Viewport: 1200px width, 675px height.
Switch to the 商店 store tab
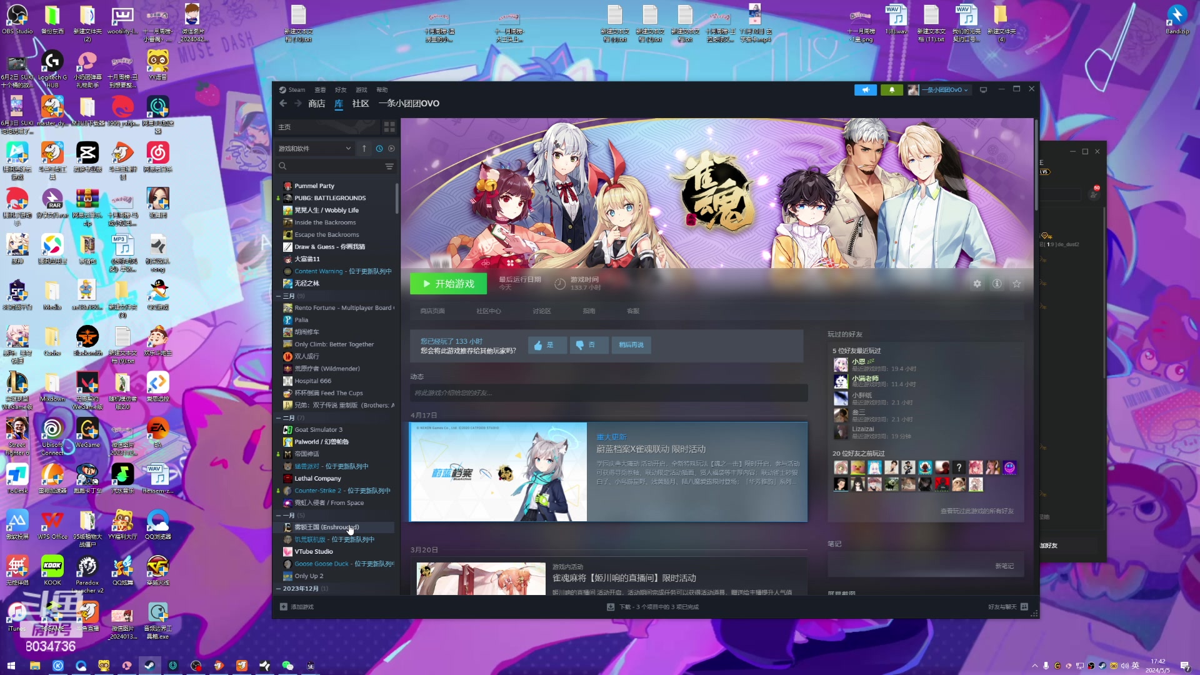[x=316, y=104]
